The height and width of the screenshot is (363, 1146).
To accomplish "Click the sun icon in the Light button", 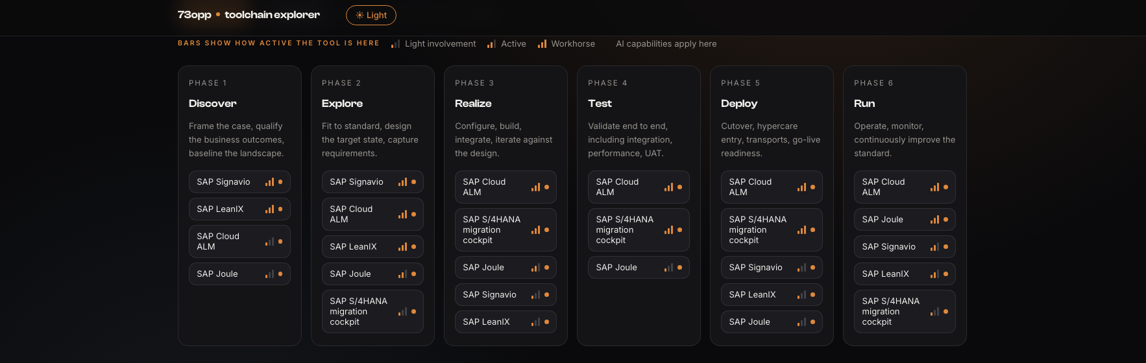I will (360, 15).
